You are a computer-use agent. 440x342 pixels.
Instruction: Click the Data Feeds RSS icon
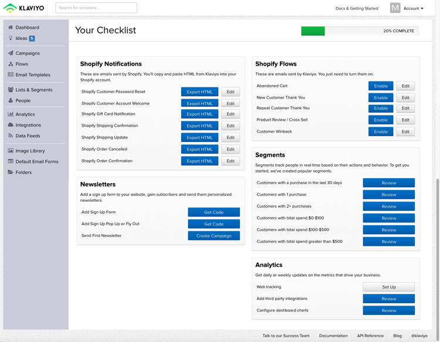click(11, 136)
